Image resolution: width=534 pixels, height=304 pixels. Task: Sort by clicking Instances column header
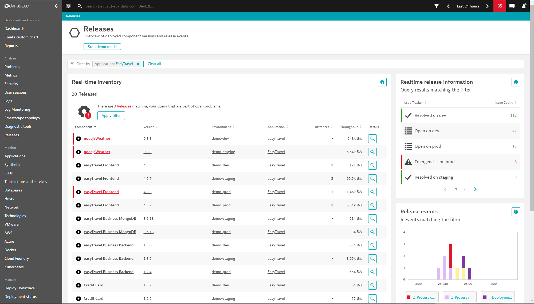321,127
